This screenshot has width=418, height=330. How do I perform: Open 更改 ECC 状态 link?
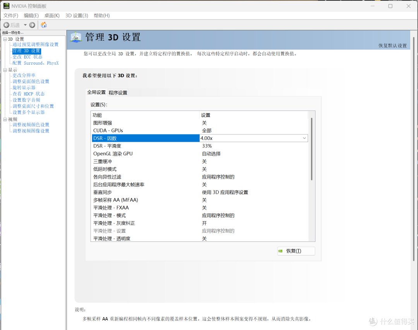[27, 57]
